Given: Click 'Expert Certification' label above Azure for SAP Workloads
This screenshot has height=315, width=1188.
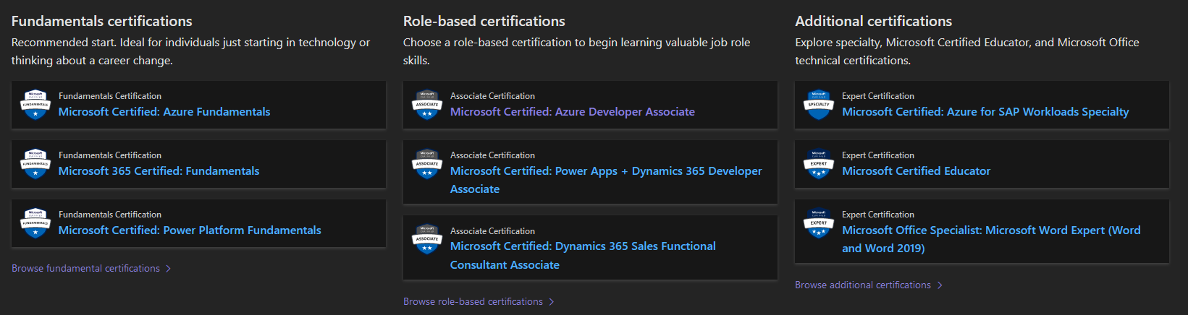Looking at the screenshot, I should tap(878, 96).
